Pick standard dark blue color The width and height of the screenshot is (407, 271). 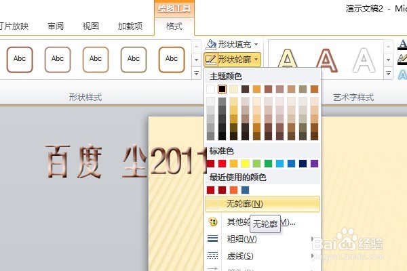coord(303,164)
